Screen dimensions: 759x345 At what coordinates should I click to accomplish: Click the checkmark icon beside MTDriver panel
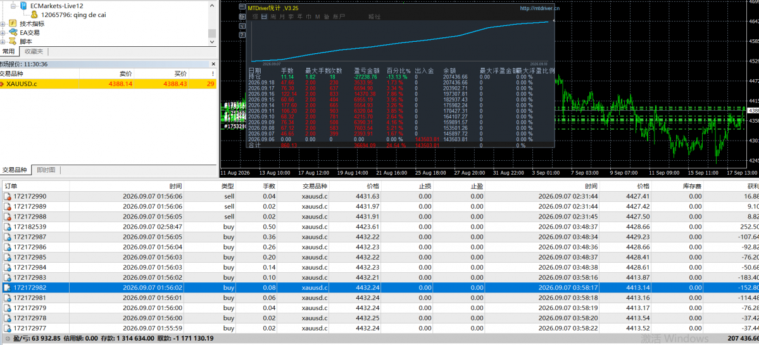(242, 26)
